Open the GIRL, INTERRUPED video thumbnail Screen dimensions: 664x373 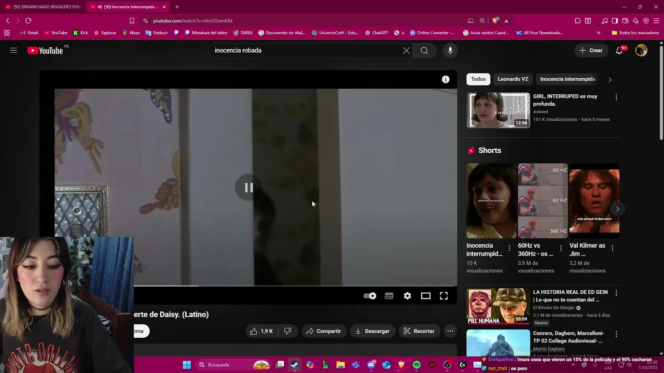click(x=499, y=110)
